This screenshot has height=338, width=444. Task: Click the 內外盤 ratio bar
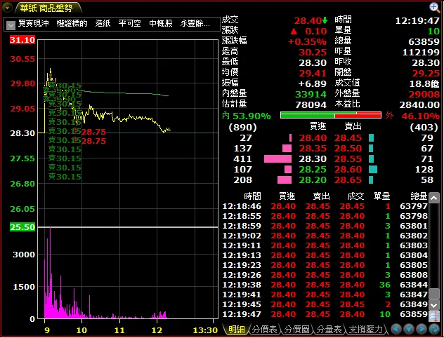[330, 115]
